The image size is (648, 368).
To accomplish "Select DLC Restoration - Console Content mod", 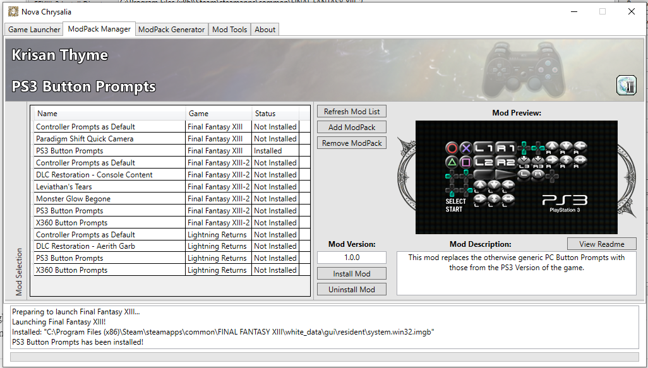I will point(172,175).
